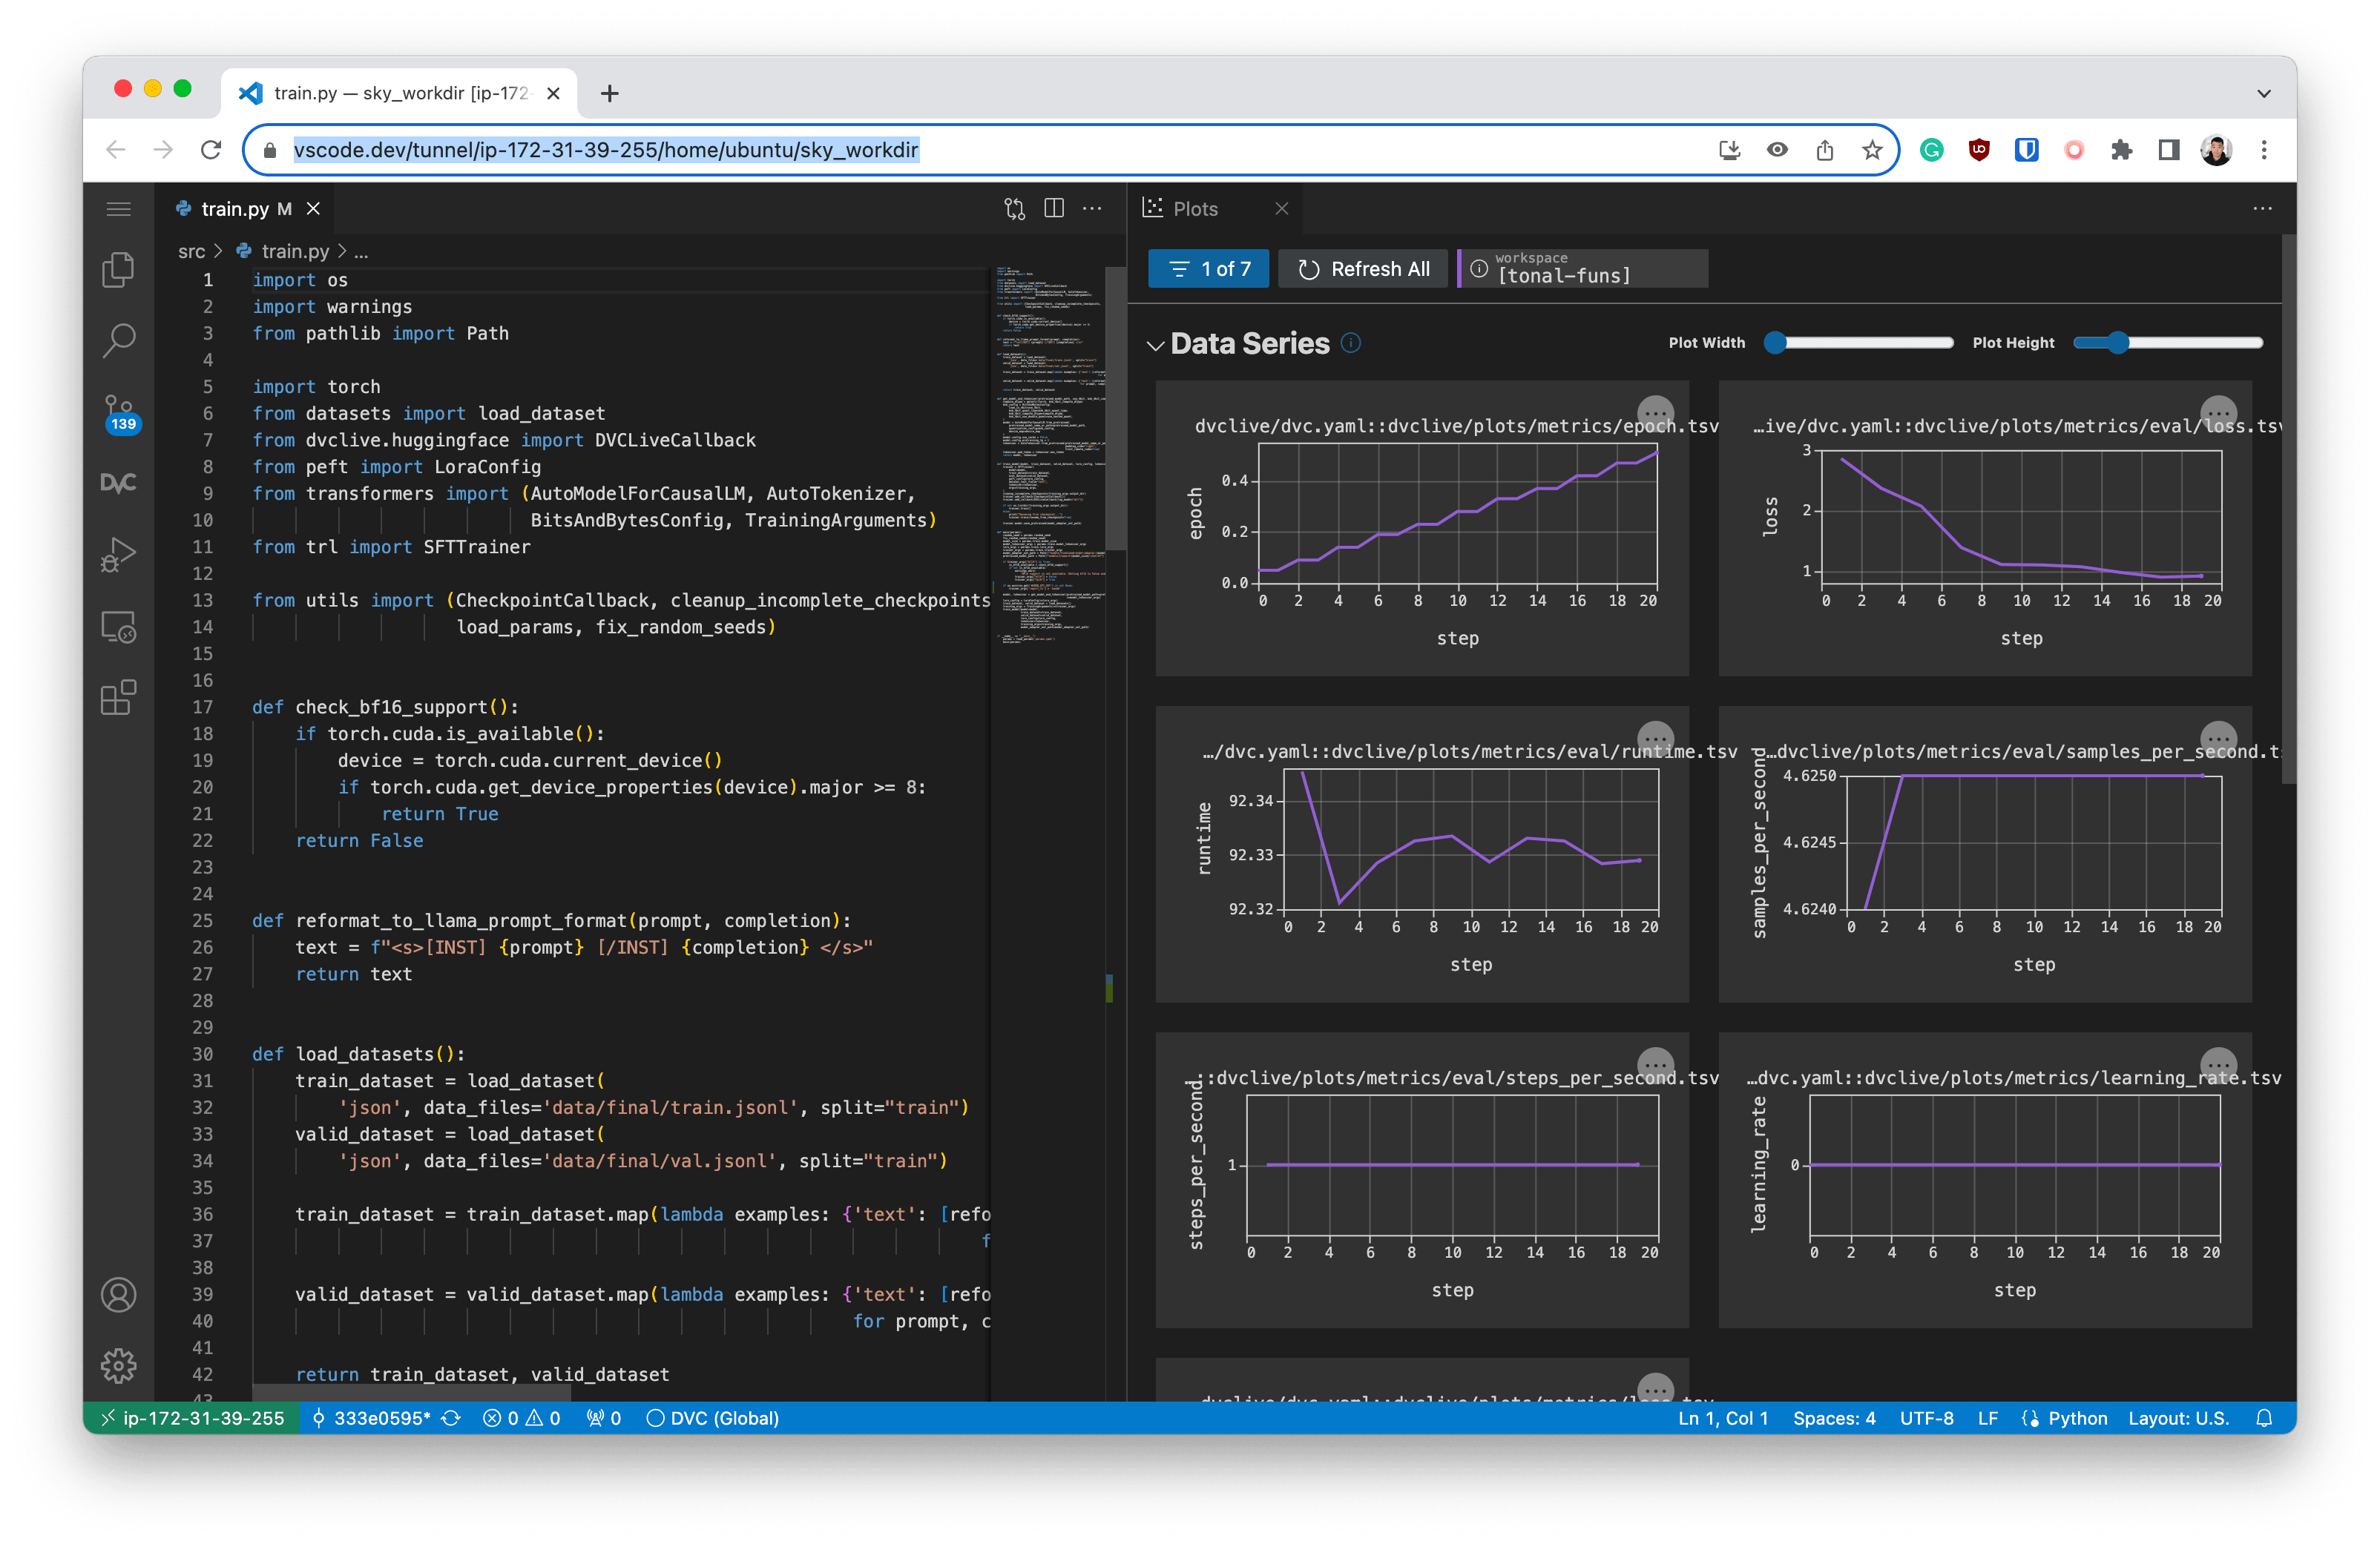This screenshot has width=2380, height=1544.
Task: Switch to the train.py editor tab
Action: [x=234, y=208]
